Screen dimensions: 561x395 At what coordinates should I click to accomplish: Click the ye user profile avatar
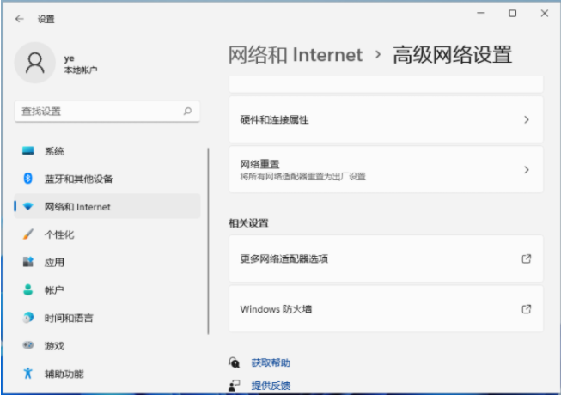click(x=36, y=63)
